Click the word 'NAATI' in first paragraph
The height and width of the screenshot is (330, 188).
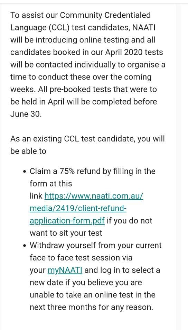click(144, 28)
